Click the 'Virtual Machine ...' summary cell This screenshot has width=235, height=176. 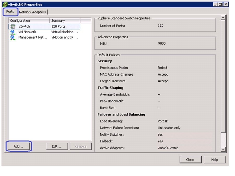64,32
